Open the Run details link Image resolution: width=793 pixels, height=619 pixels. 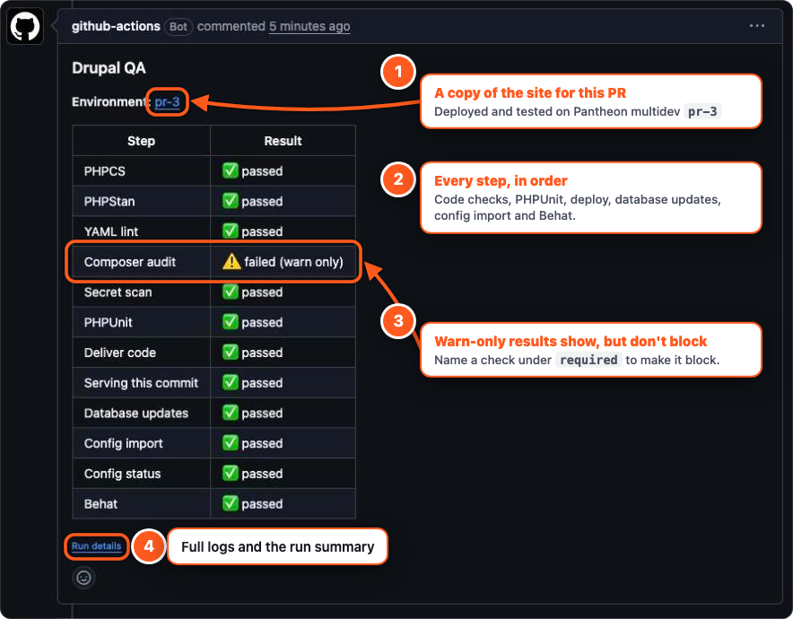click(x=96, y=546)
